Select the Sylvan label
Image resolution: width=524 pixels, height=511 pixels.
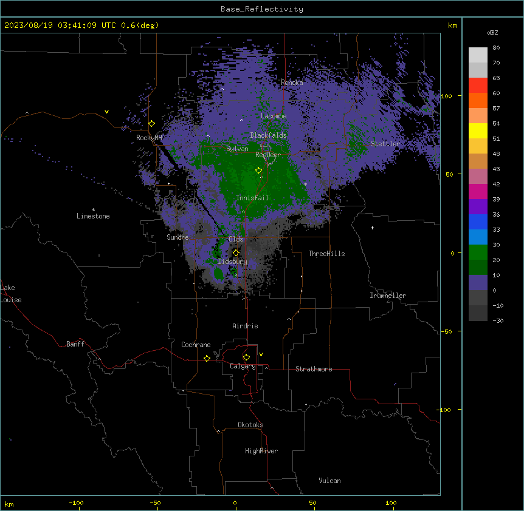click(x=237, y=149)
